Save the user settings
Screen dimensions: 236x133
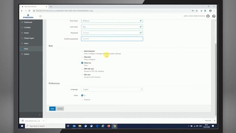(x=52, y=109)
